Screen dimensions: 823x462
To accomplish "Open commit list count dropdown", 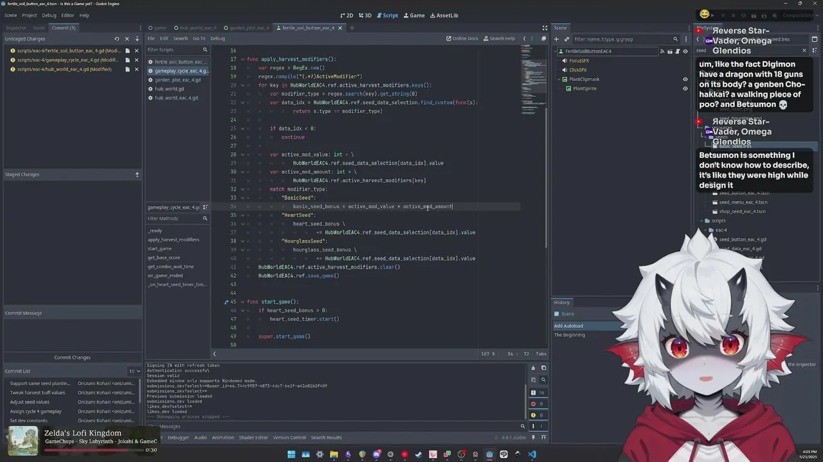I will [134, 371].
